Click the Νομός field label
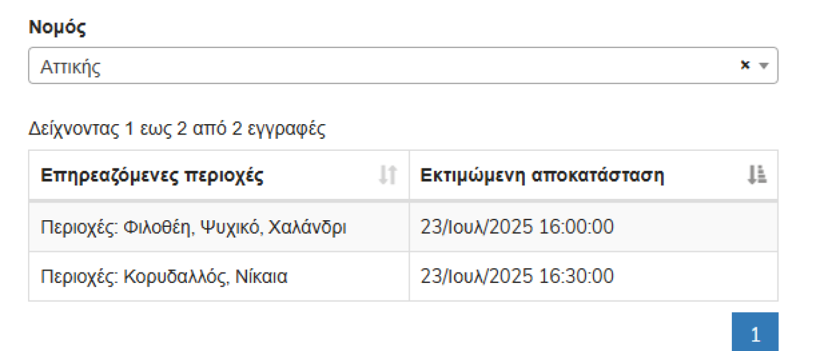This screenshot has height=351, width=828. pos(57,27)
